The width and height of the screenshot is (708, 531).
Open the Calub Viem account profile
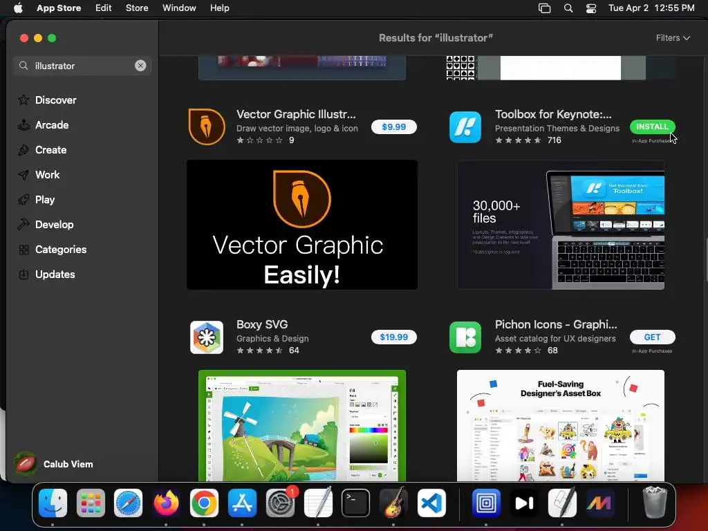[x=53, y=464]
